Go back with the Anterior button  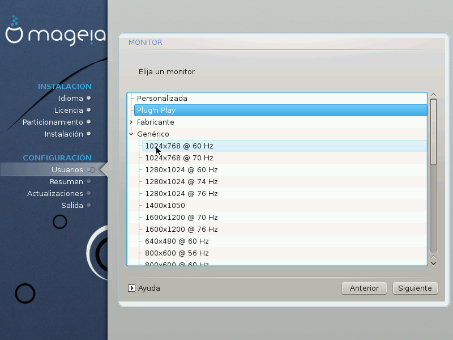pos(364,288)
